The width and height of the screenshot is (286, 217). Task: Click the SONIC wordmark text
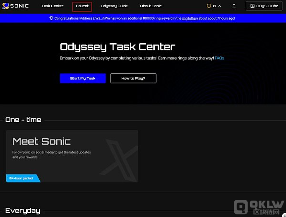point(19,6)
